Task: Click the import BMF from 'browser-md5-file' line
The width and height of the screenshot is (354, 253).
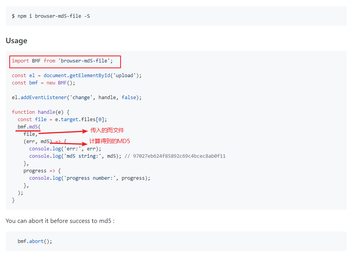Action: pyautogui.click(x=62, y=61)
